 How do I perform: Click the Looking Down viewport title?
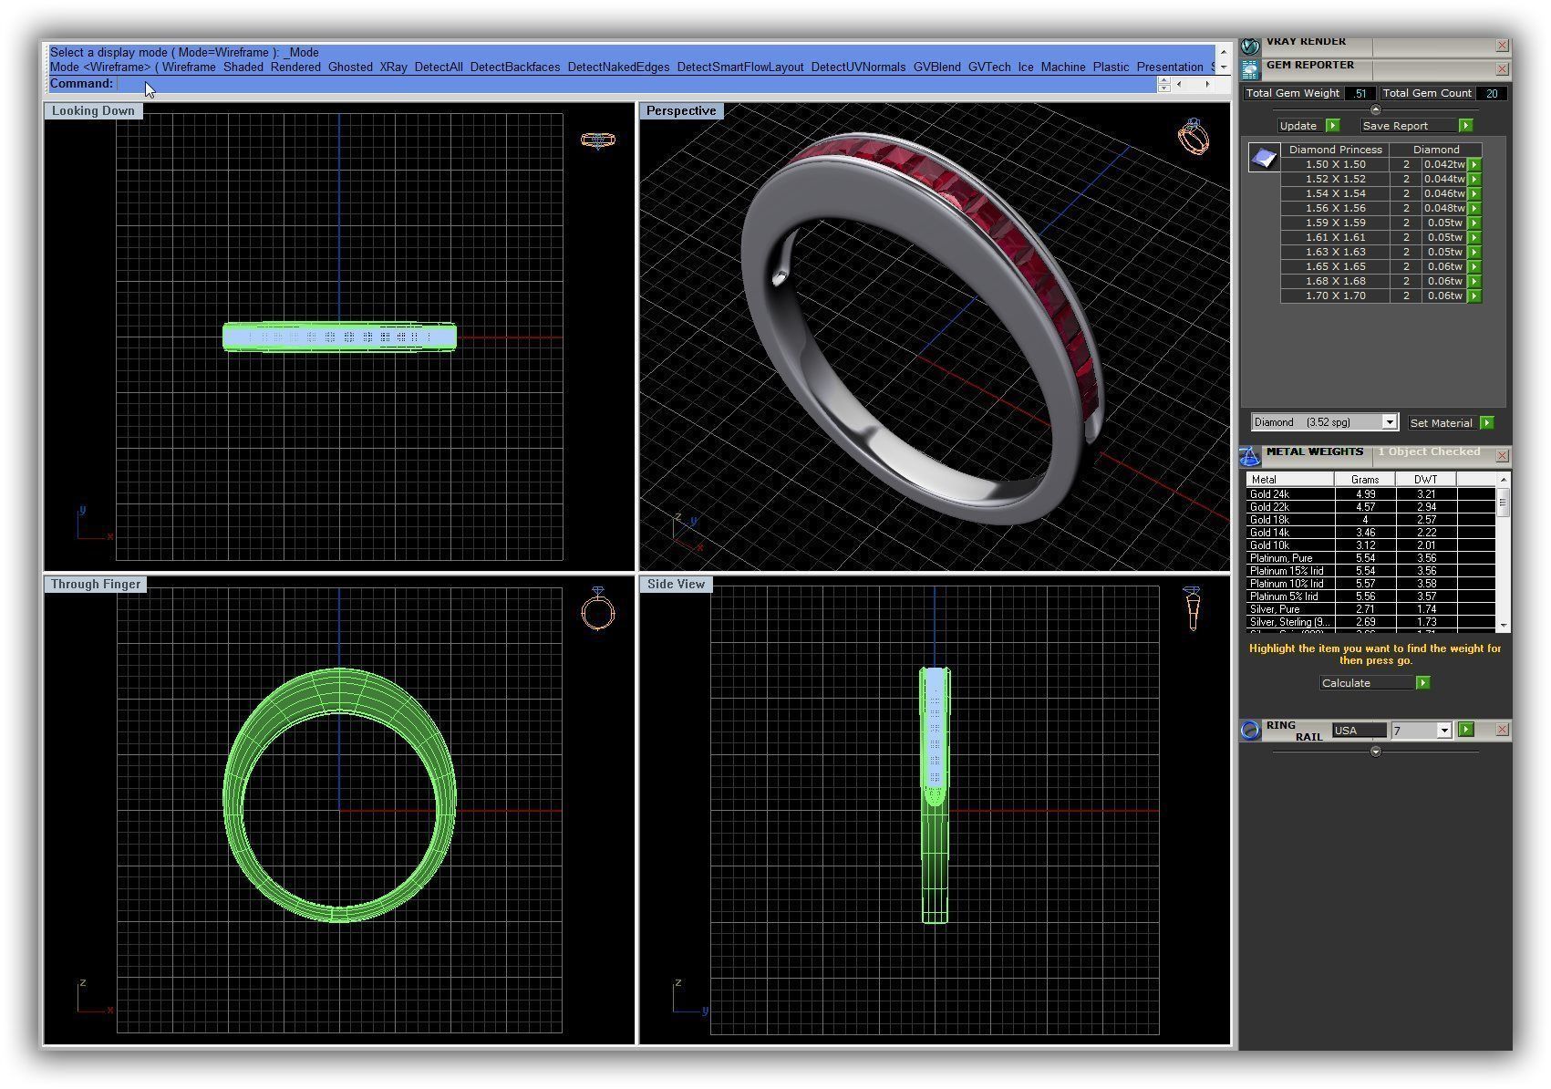[93, 111]
